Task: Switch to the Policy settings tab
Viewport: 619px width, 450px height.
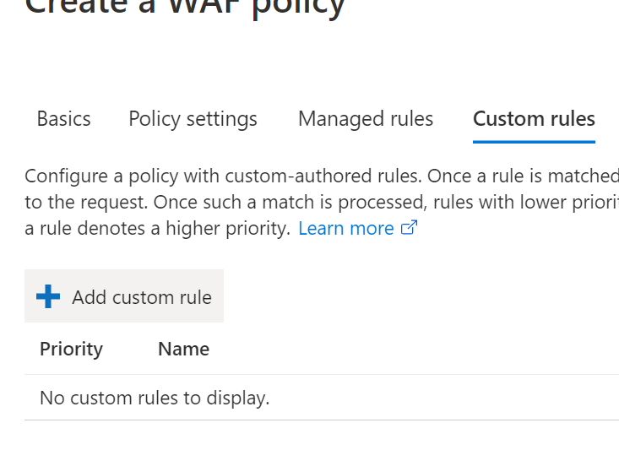Action: pos(193,119)
